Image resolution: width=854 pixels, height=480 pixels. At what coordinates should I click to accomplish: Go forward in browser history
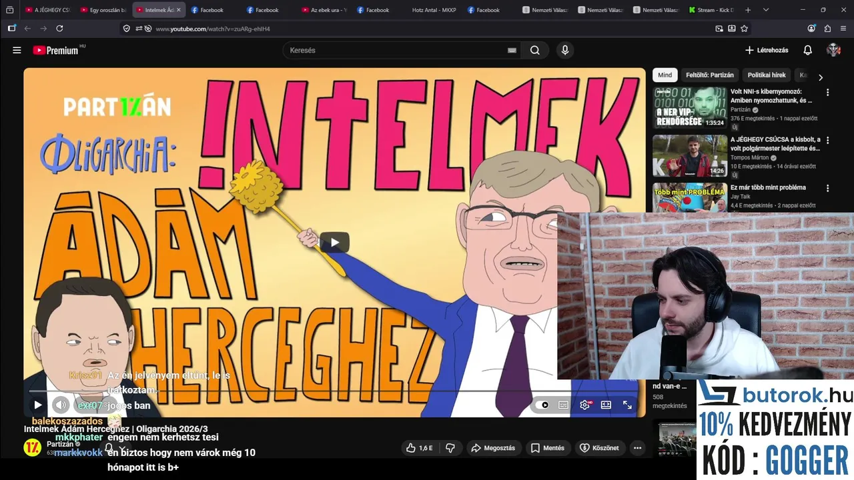click(x=43, y=29)
